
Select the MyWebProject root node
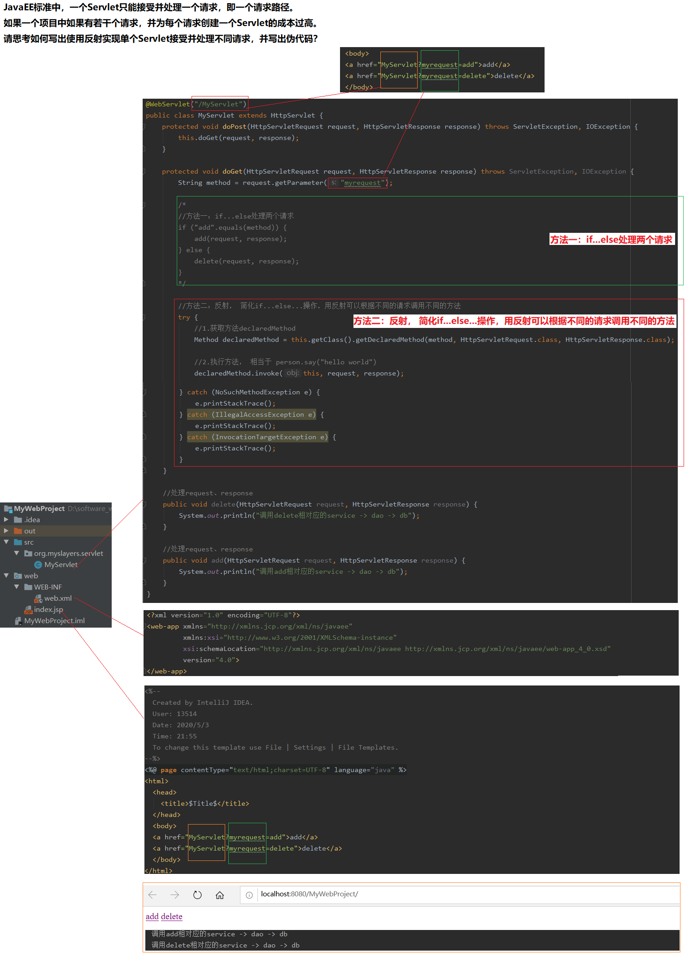(39, 508)
